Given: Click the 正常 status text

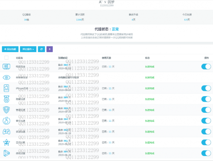Looking at the screenshot, I should 115,29.
